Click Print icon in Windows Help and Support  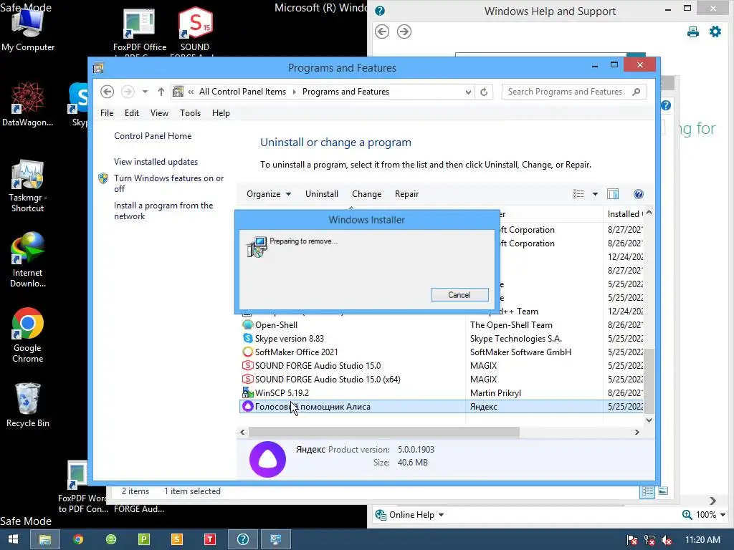pyautogui.click(x=693, y=32)
